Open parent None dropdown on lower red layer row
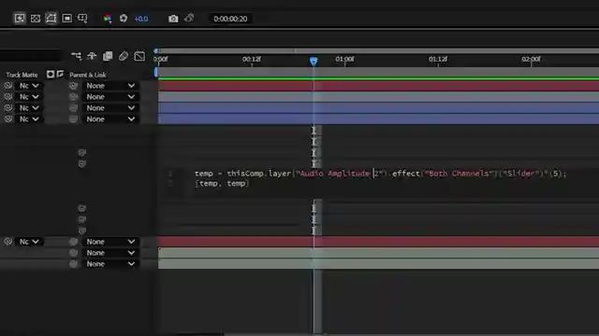 110,242
